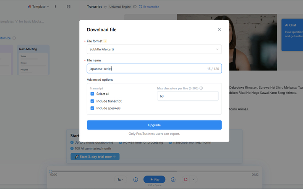Image resolution: width=303 pixels, height=189 pixels.
Task: Click the info icon beside customize link
Action: [x=14, y=38]
